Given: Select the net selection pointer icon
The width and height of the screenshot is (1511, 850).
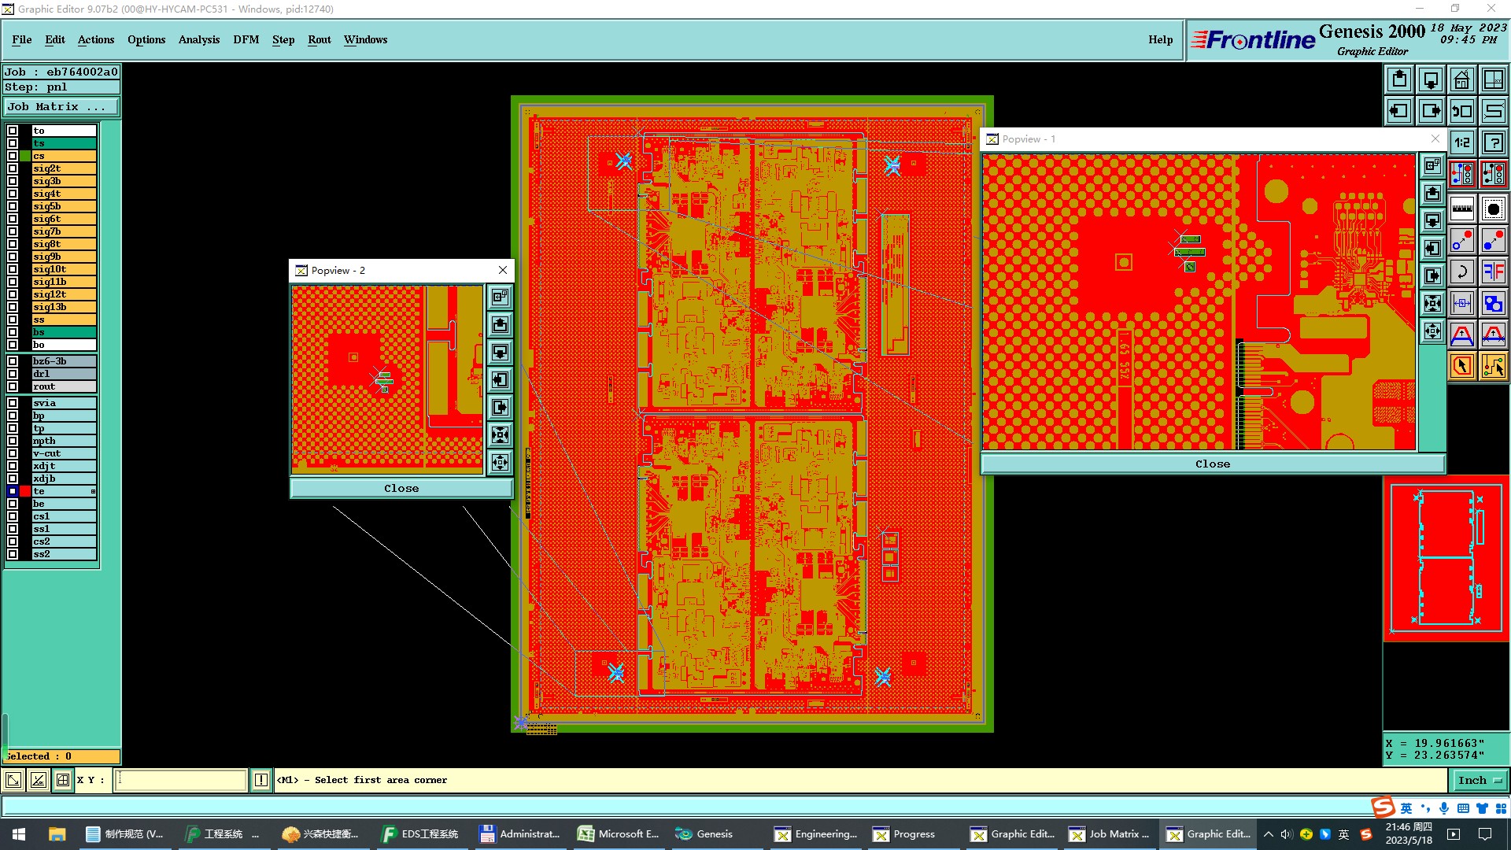Looking at the screenshot, I should click(1493, 366).
